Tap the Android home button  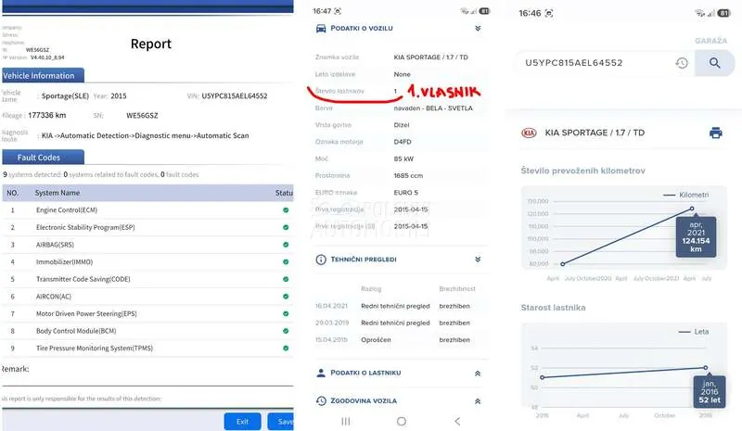402,421
